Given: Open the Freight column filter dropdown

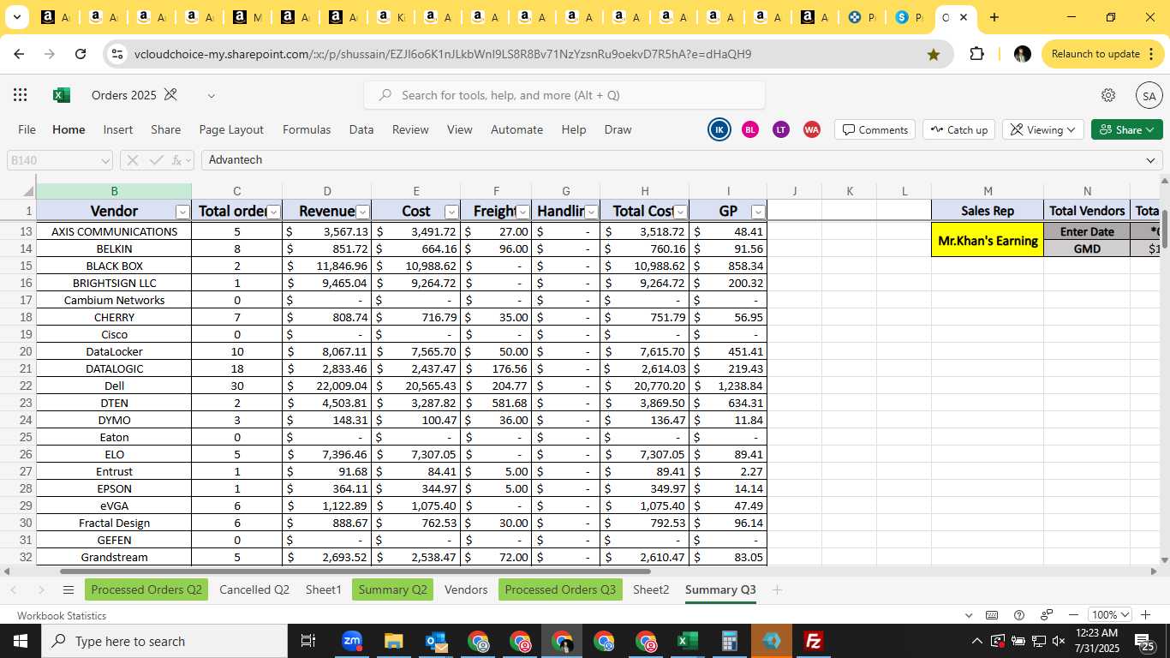Looking at the screenshot, I should click(x=523, y=212).
